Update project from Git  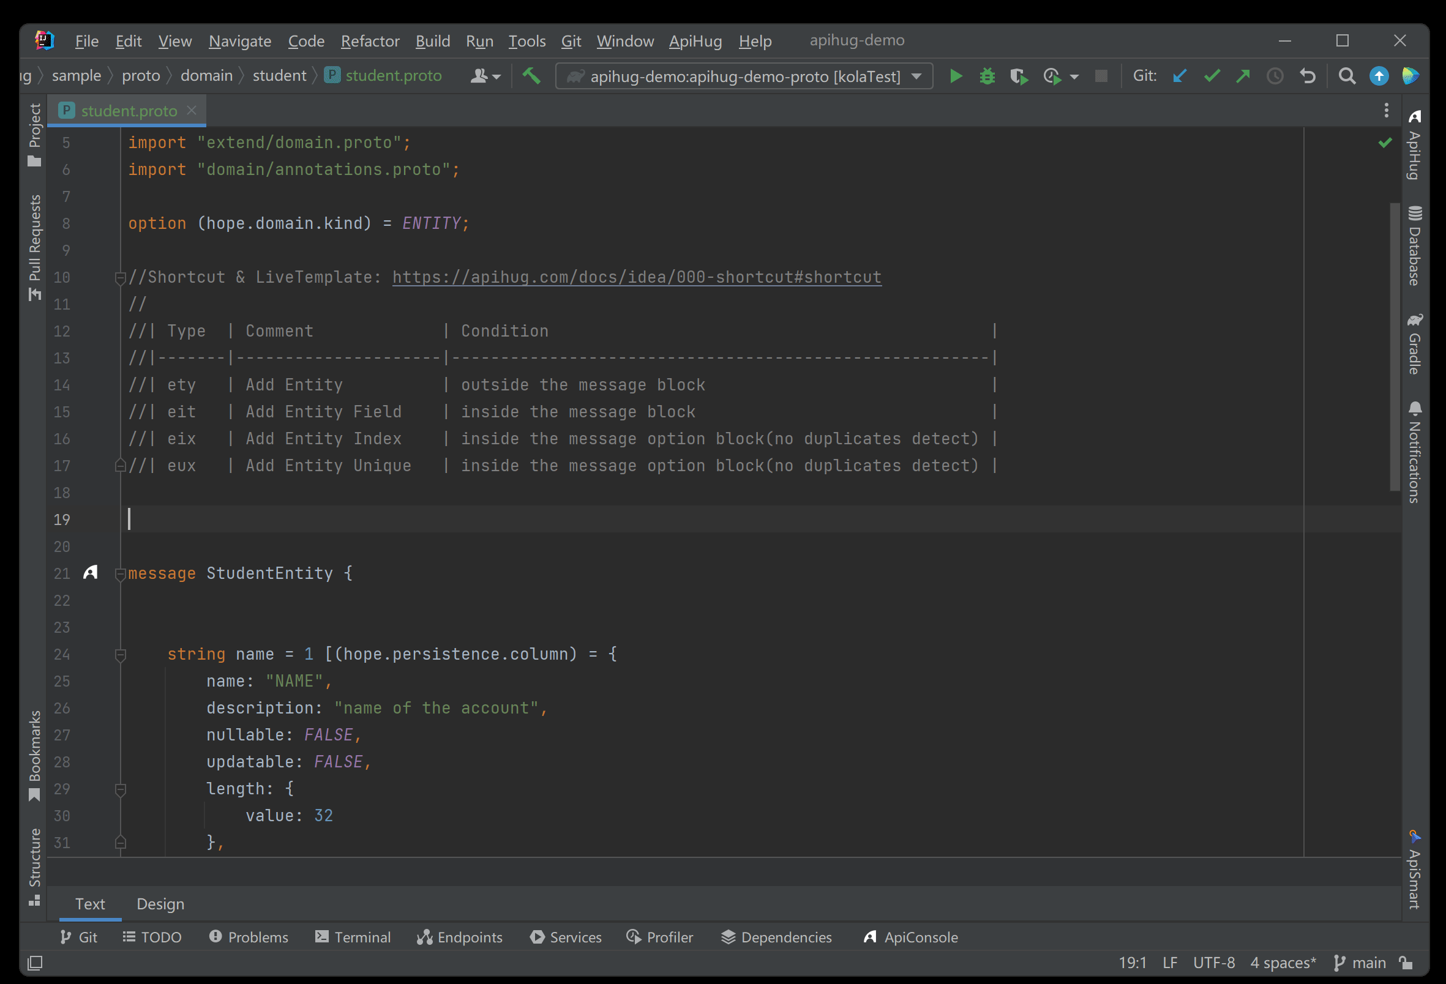tap(1180, 76)
